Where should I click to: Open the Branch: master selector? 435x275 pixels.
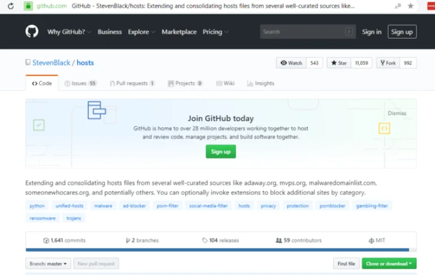(48, 264)
